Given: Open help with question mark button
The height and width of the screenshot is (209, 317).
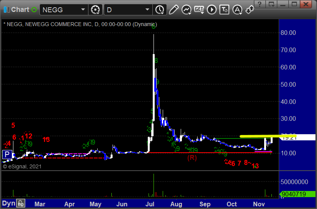Looking at the screenshot, I should (x=260, y=4).
